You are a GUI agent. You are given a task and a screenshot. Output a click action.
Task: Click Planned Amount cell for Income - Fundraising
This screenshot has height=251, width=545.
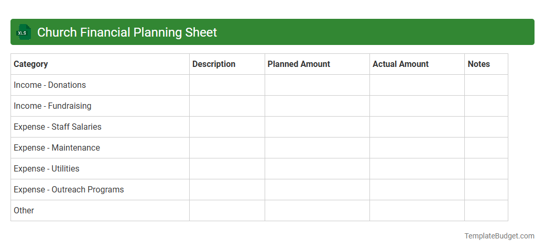317,106
